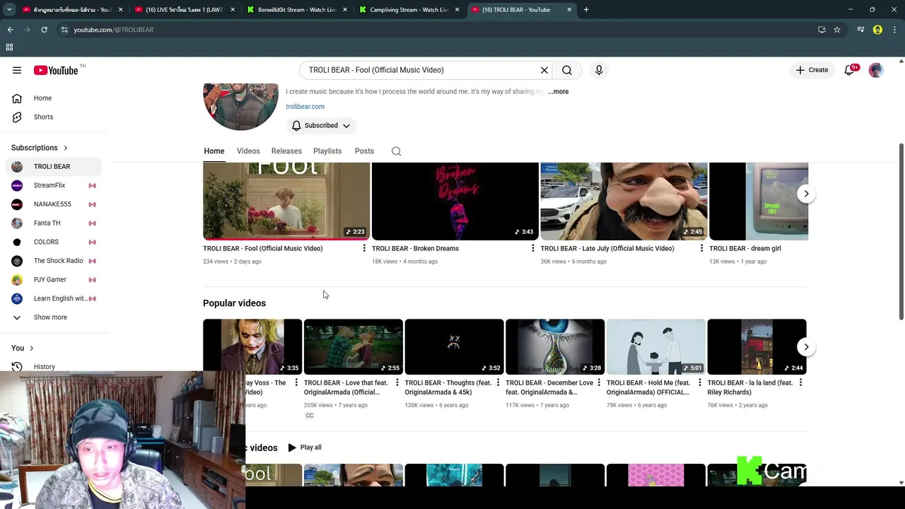
Task: Open the NANAKE555 subscription
Action: click(54, 204)
